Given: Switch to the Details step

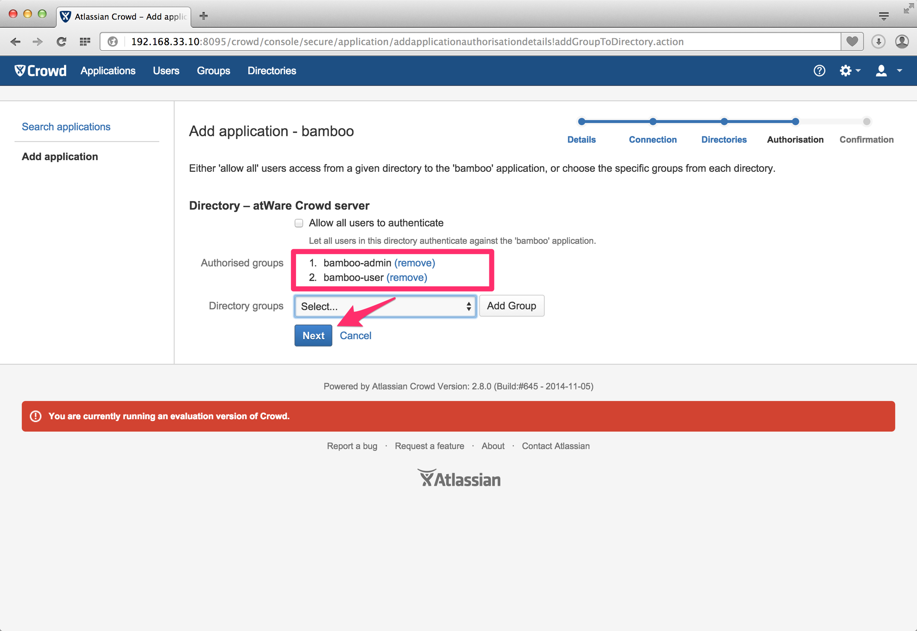Looking at the screenshot, I should [581, 139].
